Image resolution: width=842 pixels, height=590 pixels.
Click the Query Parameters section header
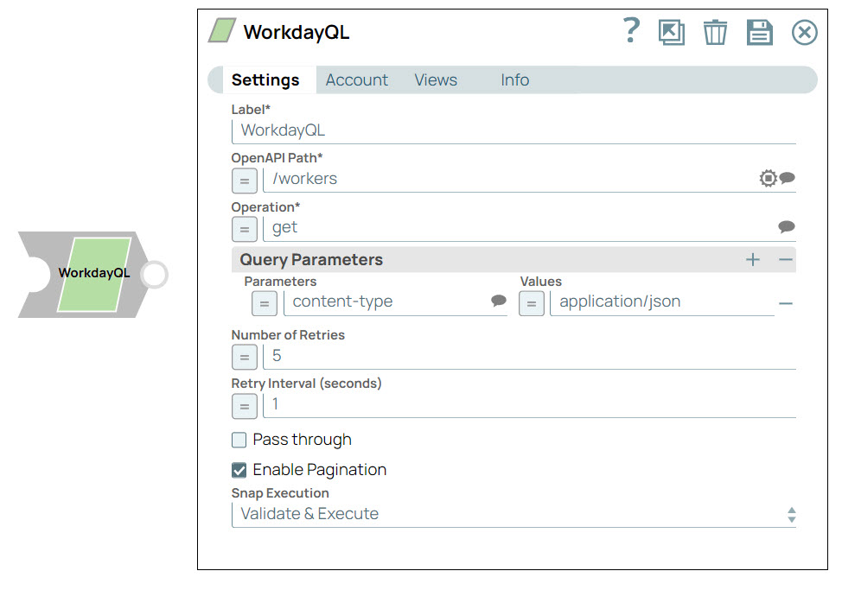[513, 260]
